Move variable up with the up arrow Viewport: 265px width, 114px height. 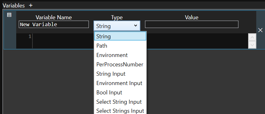pos(252,37)
